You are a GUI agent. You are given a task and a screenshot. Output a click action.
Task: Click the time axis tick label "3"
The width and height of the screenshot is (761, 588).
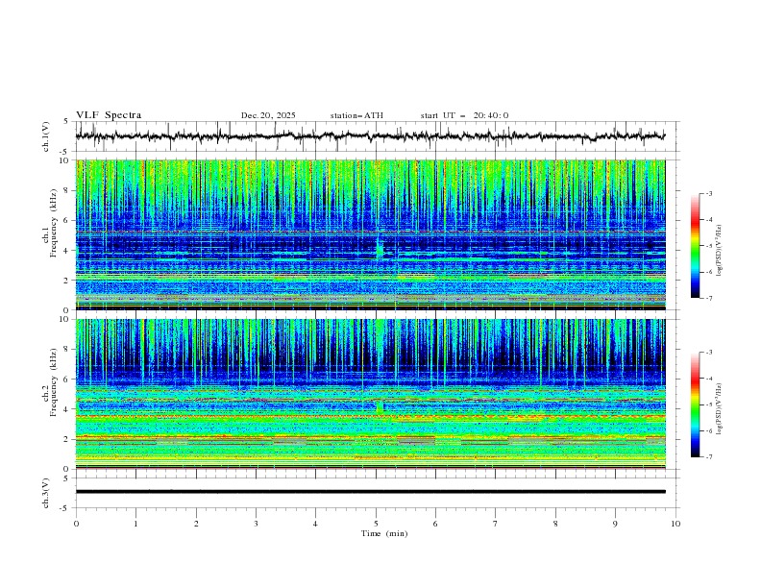click(x=256, y=524)
